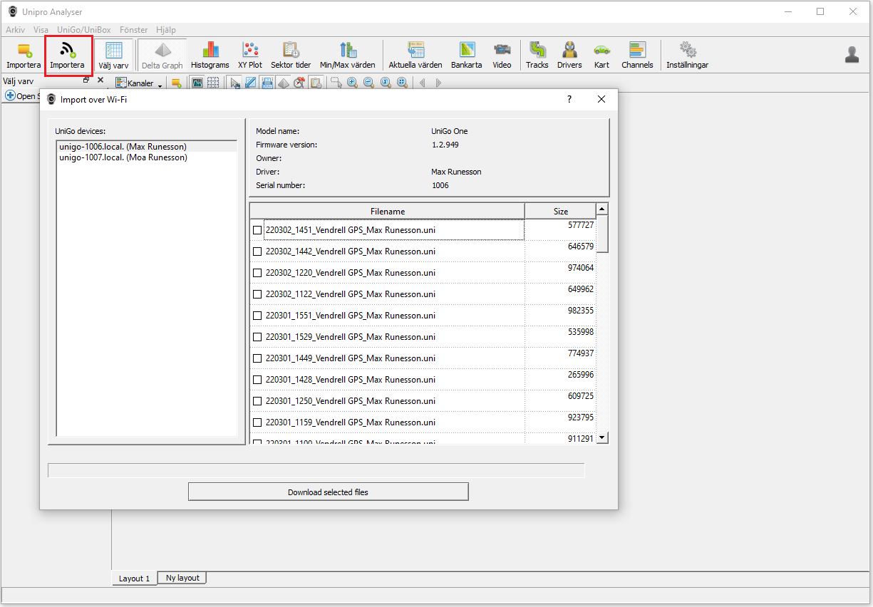
Task: Check the 220302_1442_Vendrell GPS file checkbox
Action: pyautogui.click(x=257, y=251)
